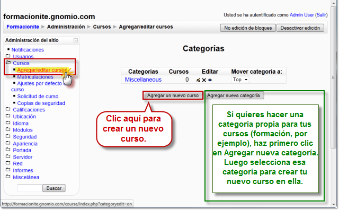Click the Cursos breadcrumb text
The height and width of the screenshot is (210, 339).
click(102, 27)
